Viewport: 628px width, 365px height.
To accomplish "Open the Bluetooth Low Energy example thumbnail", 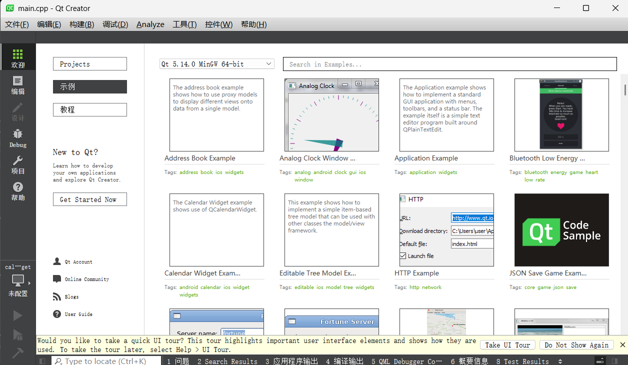I will click(x=561, y=115).
